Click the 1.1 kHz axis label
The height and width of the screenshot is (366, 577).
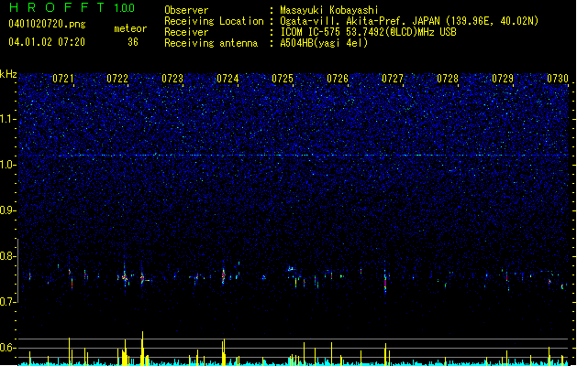pos(8,119)
